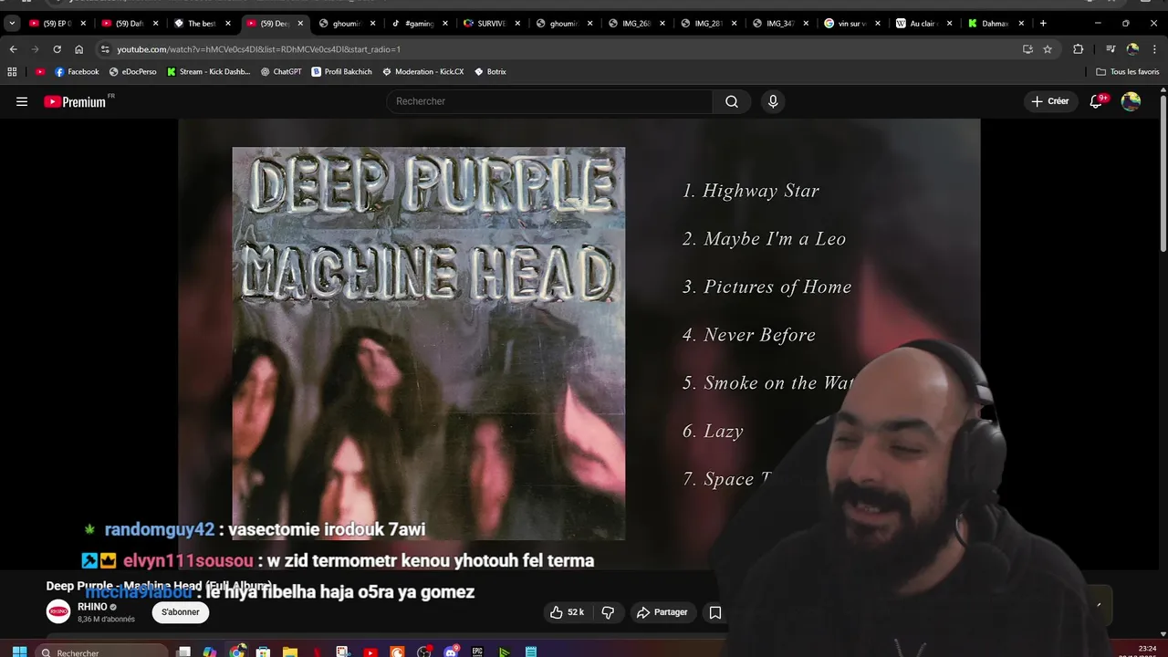The height and width of the screenshot is (657, 1168).
Task: Open the YouTube guide hamburger menu
Action: 22,101
